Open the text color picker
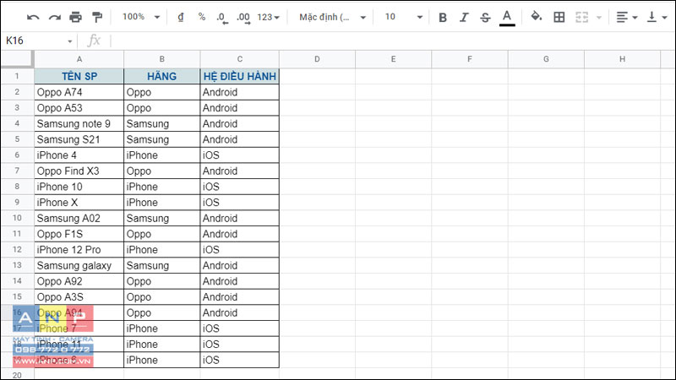The image size is (676, 380). click(507, 18)
